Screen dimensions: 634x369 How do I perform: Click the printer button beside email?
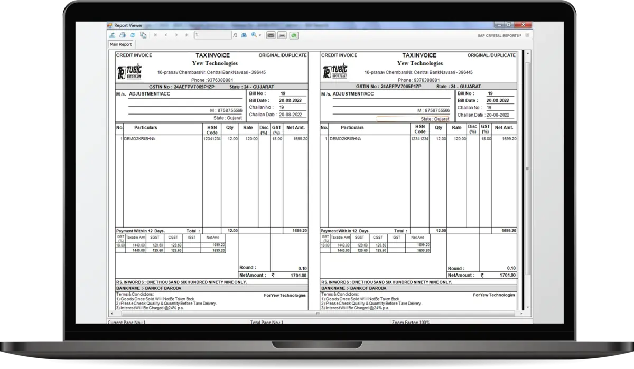282,35
